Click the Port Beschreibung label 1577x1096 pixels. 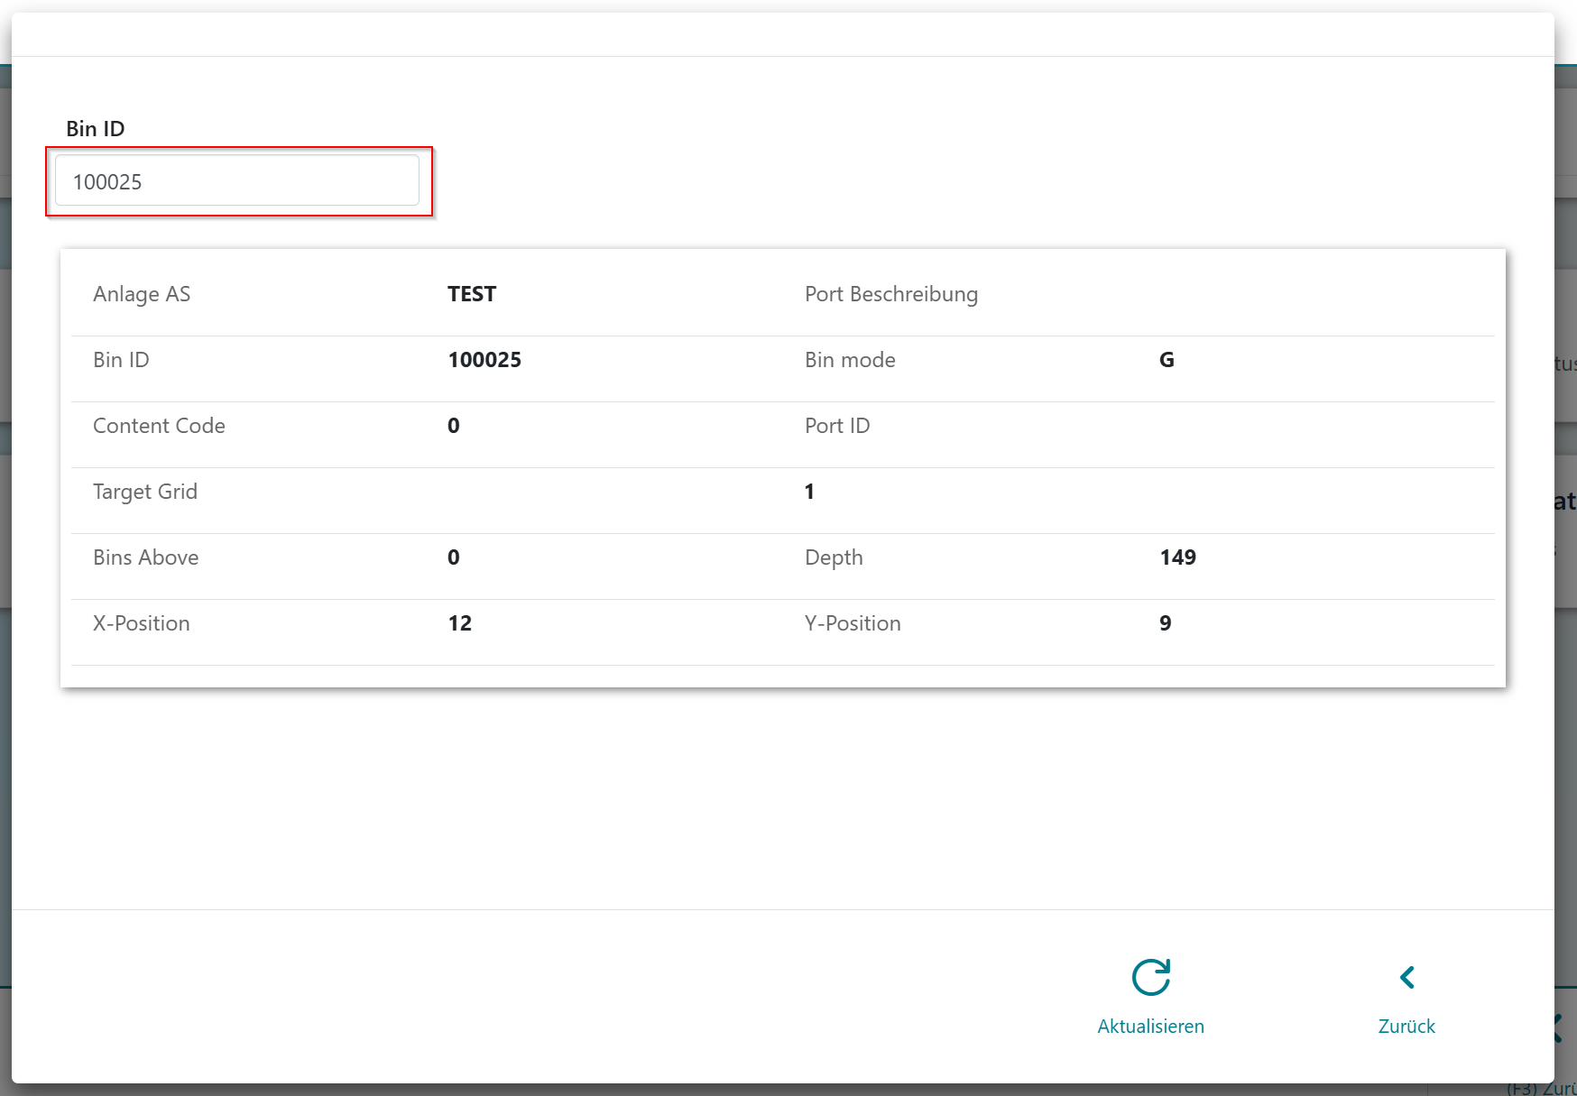pyautogui.click(x=890, y=294)
